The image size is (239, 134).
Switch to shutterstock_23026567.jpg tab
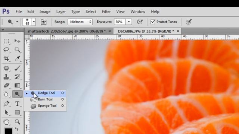coord(66,31)
